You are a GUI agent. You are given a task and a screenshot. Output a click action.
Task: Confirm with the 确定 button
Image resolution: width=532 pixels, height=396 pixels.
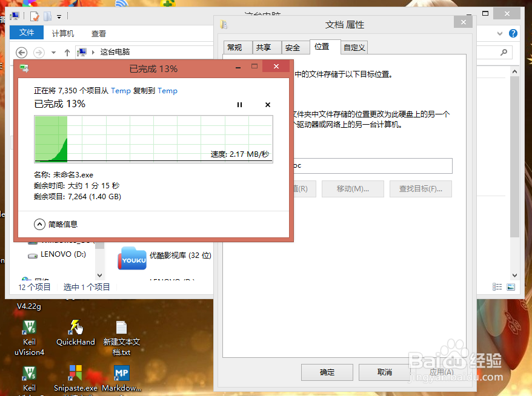(x=327, y=372)
